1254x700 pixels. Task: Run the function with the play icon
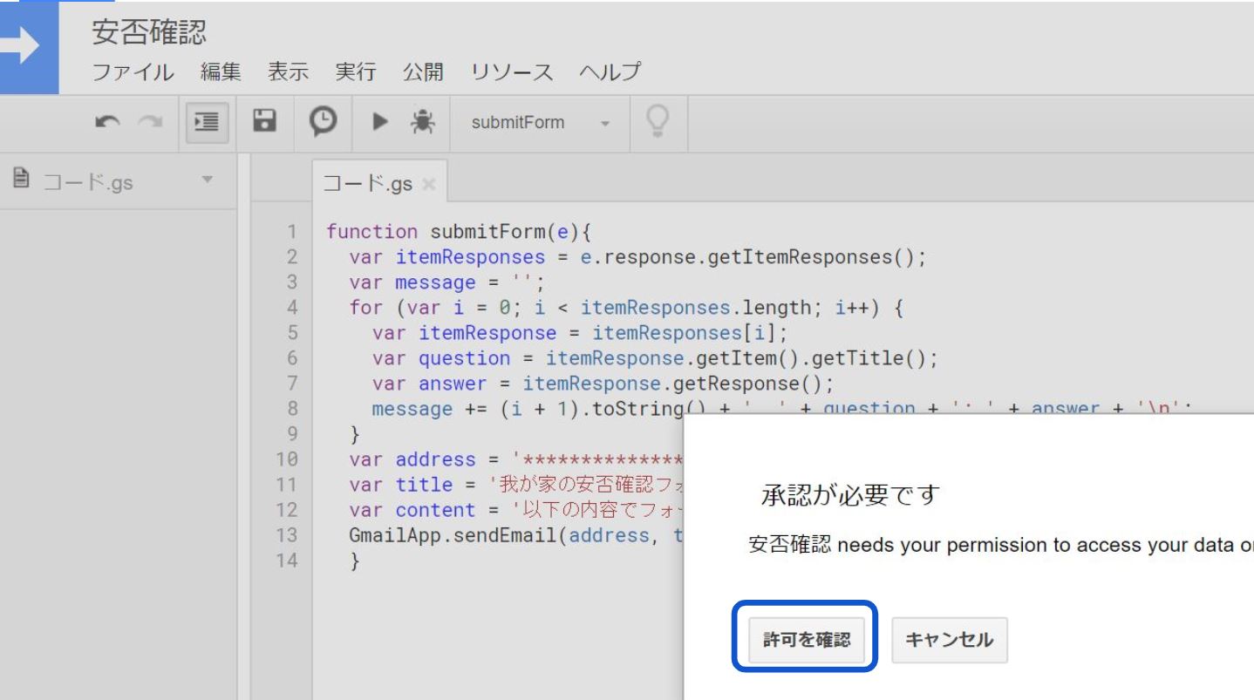pos(380,123)
